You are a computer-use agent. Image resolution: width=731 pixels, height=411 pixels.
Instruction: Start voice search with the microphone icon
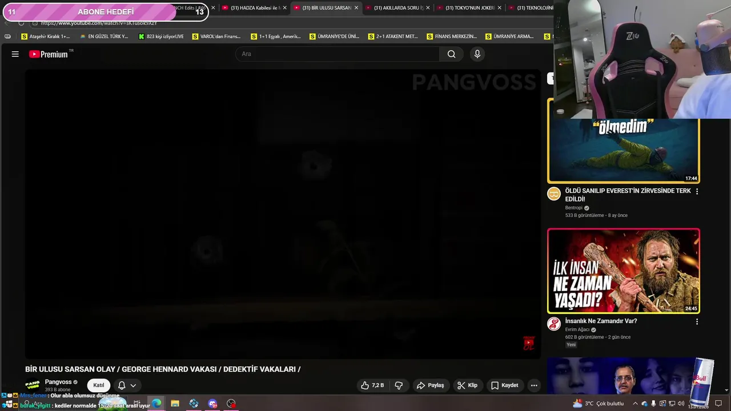(x=477, y=54)
